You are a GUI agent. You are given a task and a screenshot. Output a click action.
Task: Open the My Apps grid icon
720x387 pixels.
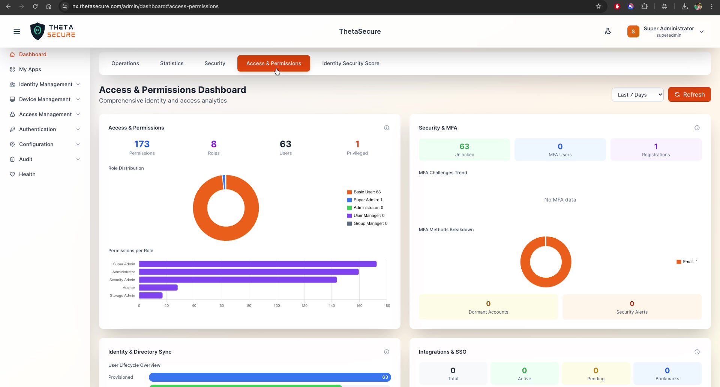click(12, 69)
